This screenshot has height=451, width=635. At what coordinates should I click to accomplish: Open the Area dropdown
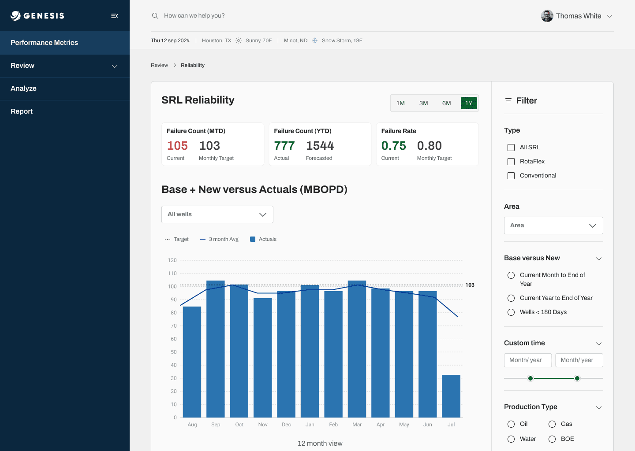(x=553, y=225)
